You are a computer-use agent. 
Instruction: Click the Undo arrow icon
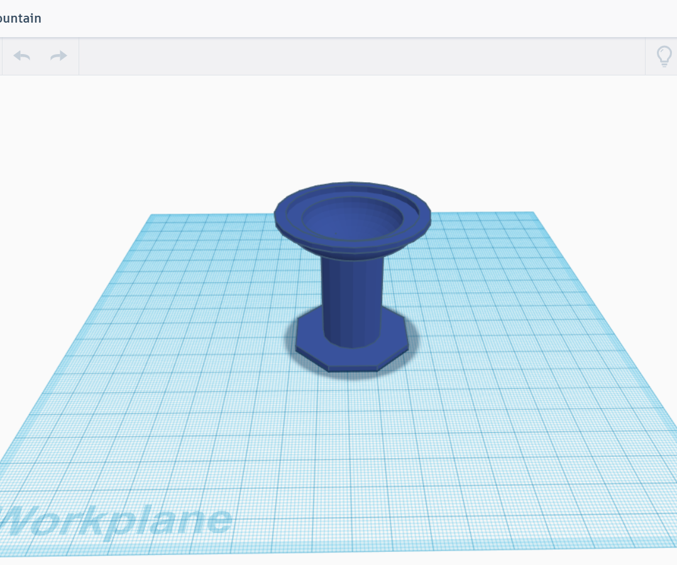coord(21,56)
